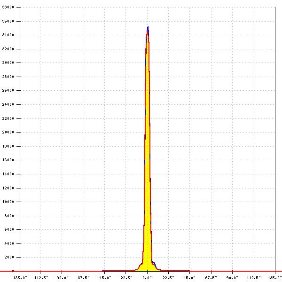Click the 16000 y-axis label
Image resolution: width=282 pixels, height=282 pixels.
pos(8,160)
